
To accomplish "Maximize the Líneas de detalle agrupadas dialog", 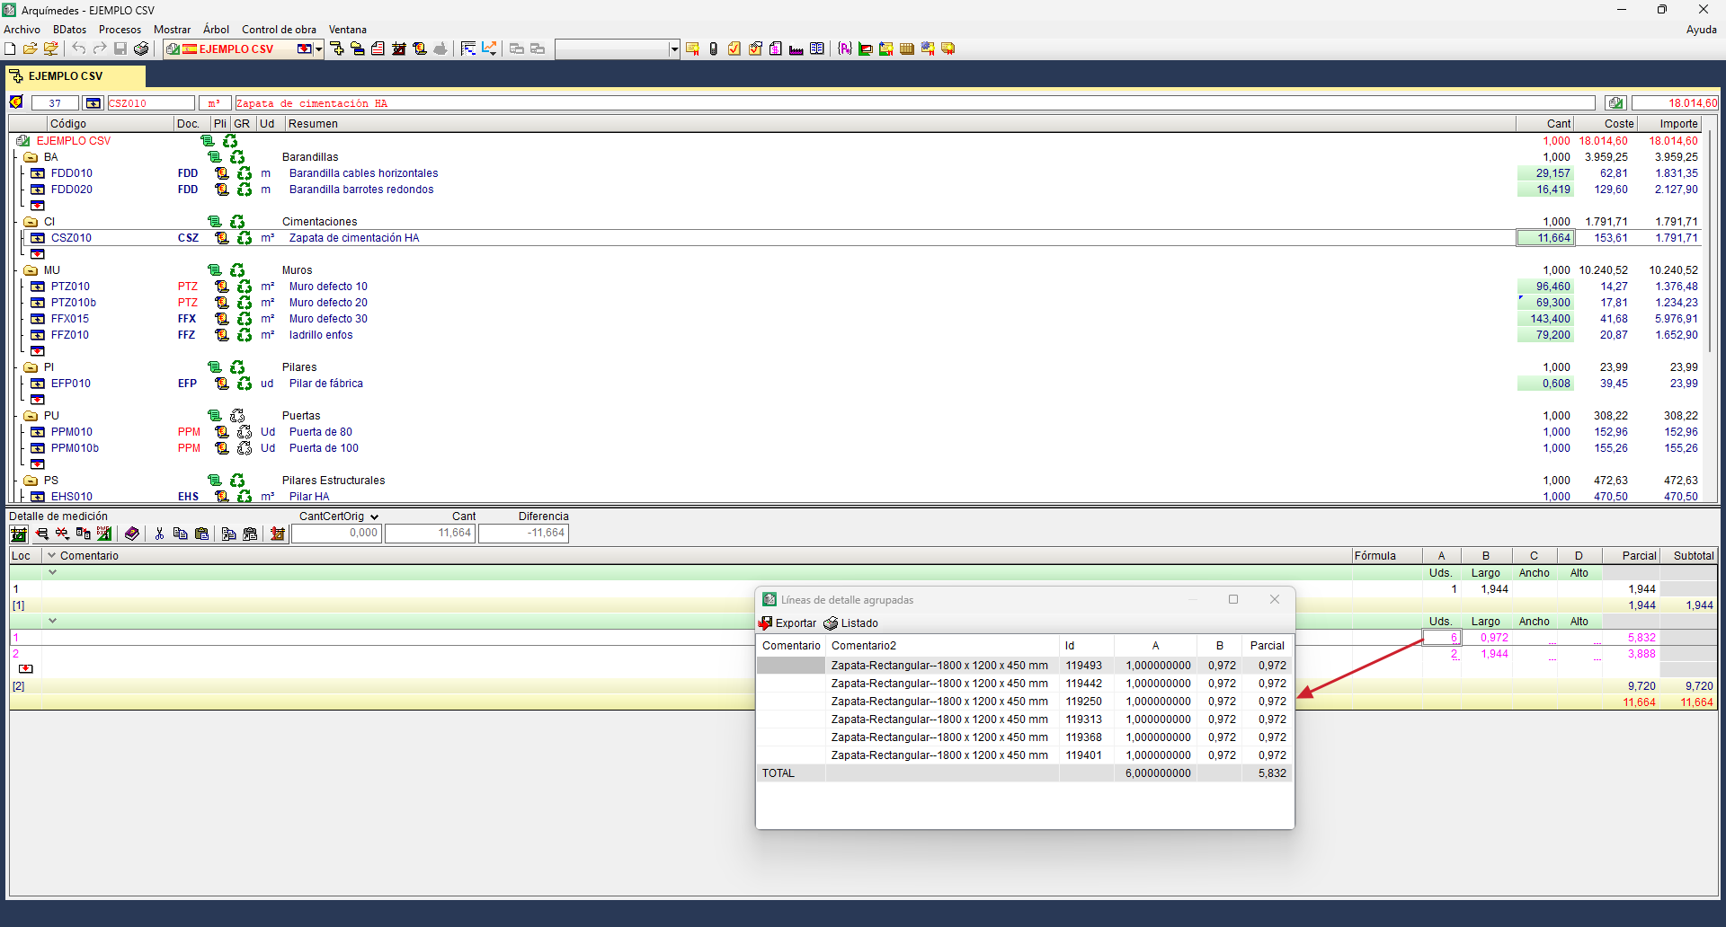I will 1233,599.
